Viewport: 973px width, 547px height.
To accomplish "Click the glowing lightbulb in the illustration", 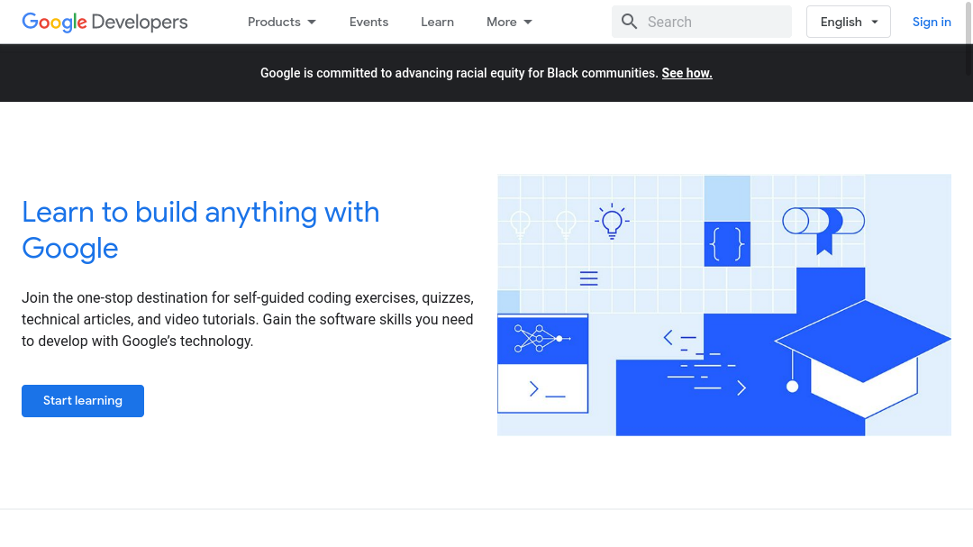I will click(x=613, y=221).
